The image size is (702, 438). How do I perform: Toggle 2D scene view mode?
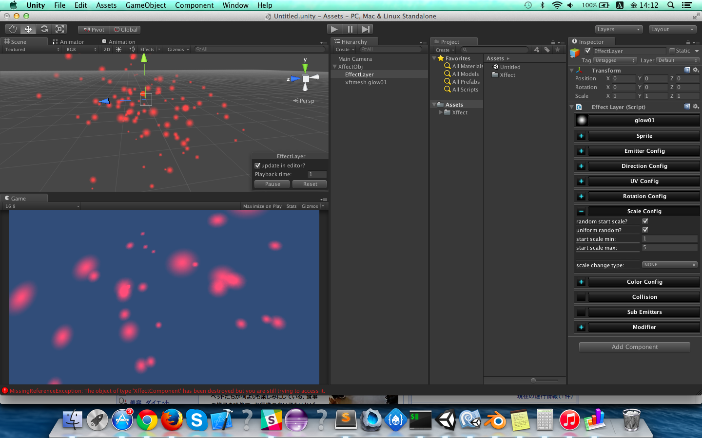(x=107, y=50)
